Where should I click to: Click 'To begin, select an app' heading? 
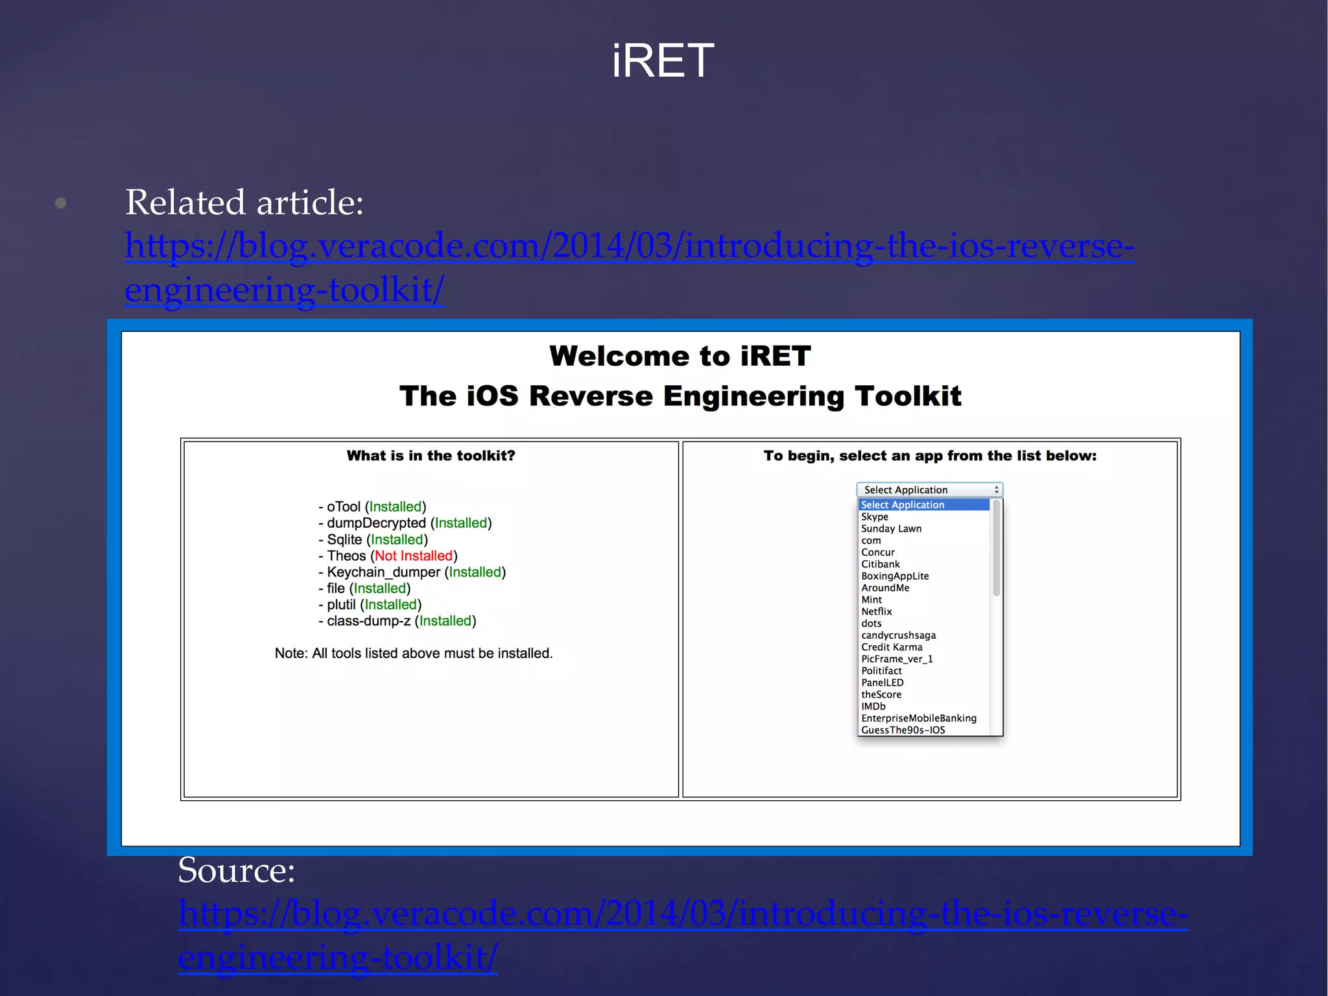(x=930, y=456)
